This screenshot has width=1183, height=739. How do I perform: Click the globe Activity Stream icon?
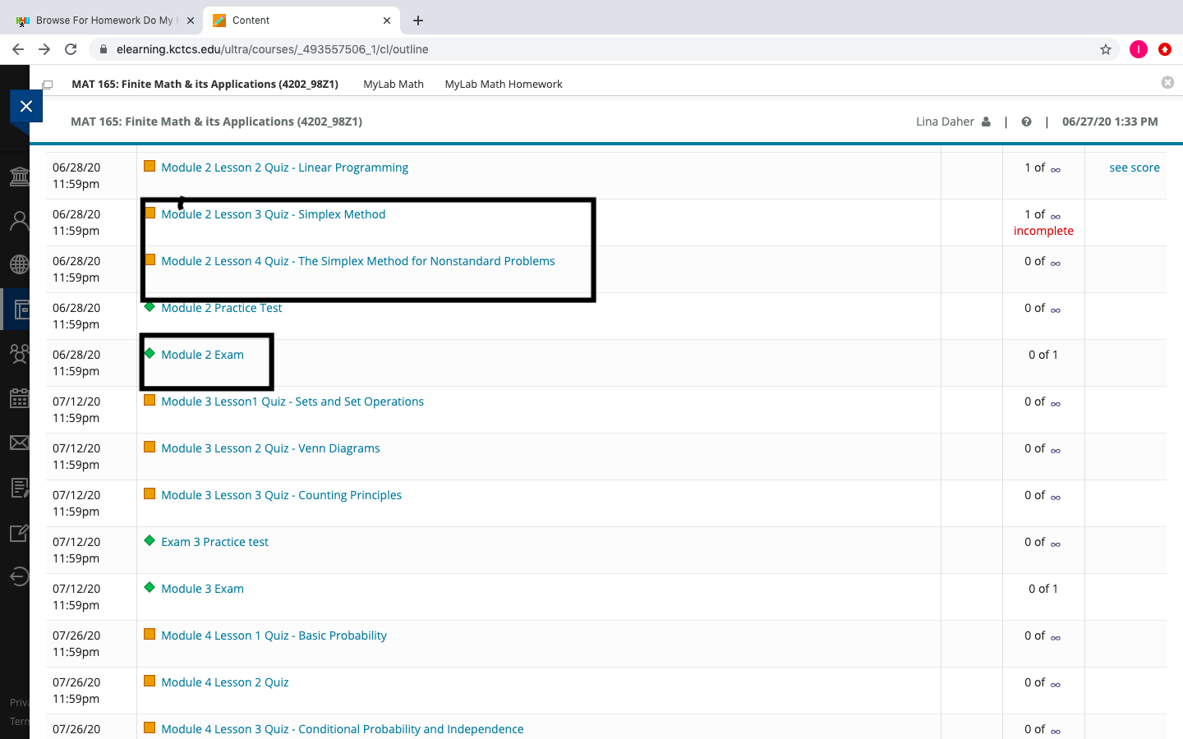click(18, 264)
